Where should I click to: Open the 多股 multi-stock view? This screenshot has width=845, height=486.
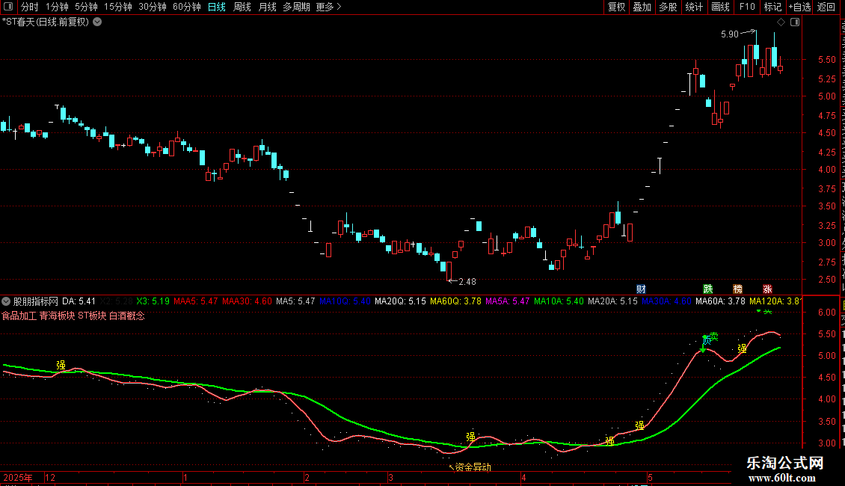[x=669, y=7]
